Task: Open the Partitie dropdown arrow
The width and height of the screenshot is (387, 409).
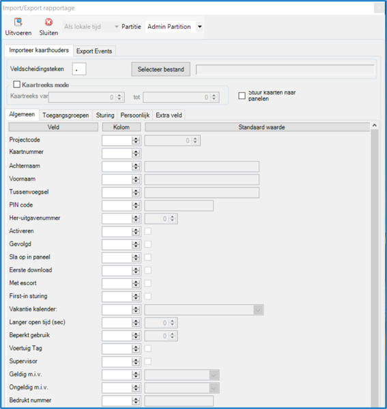Action: [x=199, y=27]
